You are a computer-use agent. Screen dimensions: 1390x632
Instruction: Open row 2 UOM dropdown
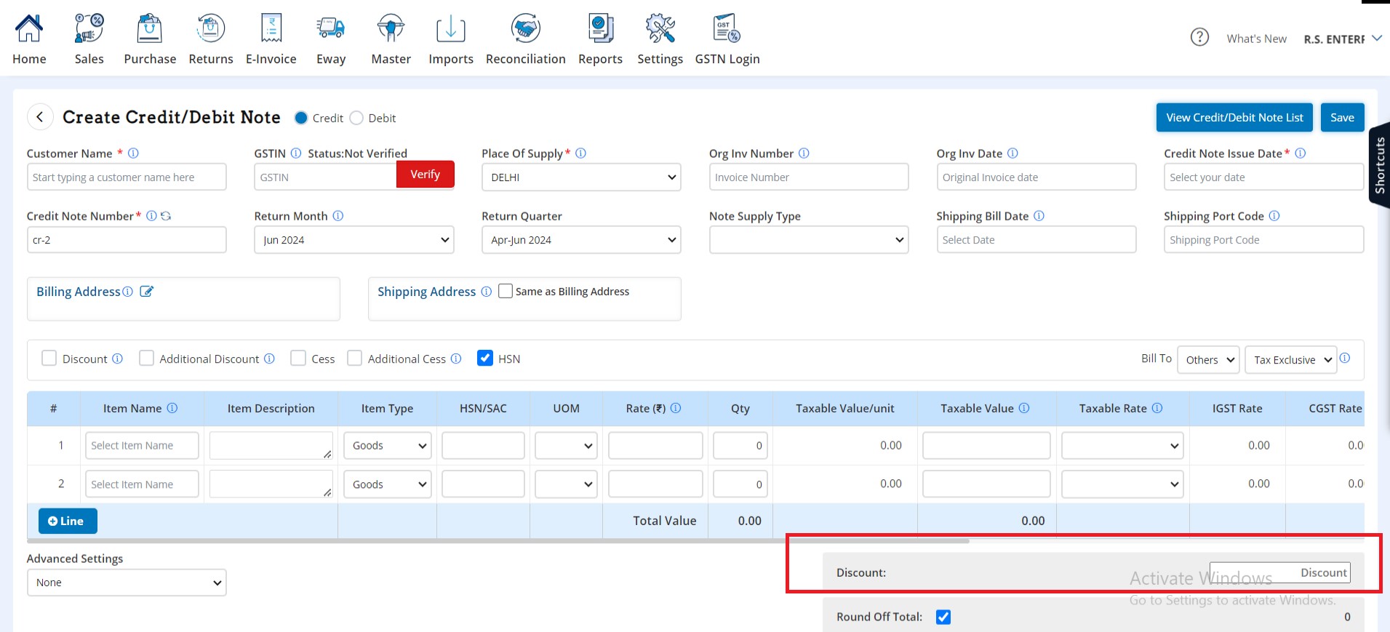coord(566,484)
